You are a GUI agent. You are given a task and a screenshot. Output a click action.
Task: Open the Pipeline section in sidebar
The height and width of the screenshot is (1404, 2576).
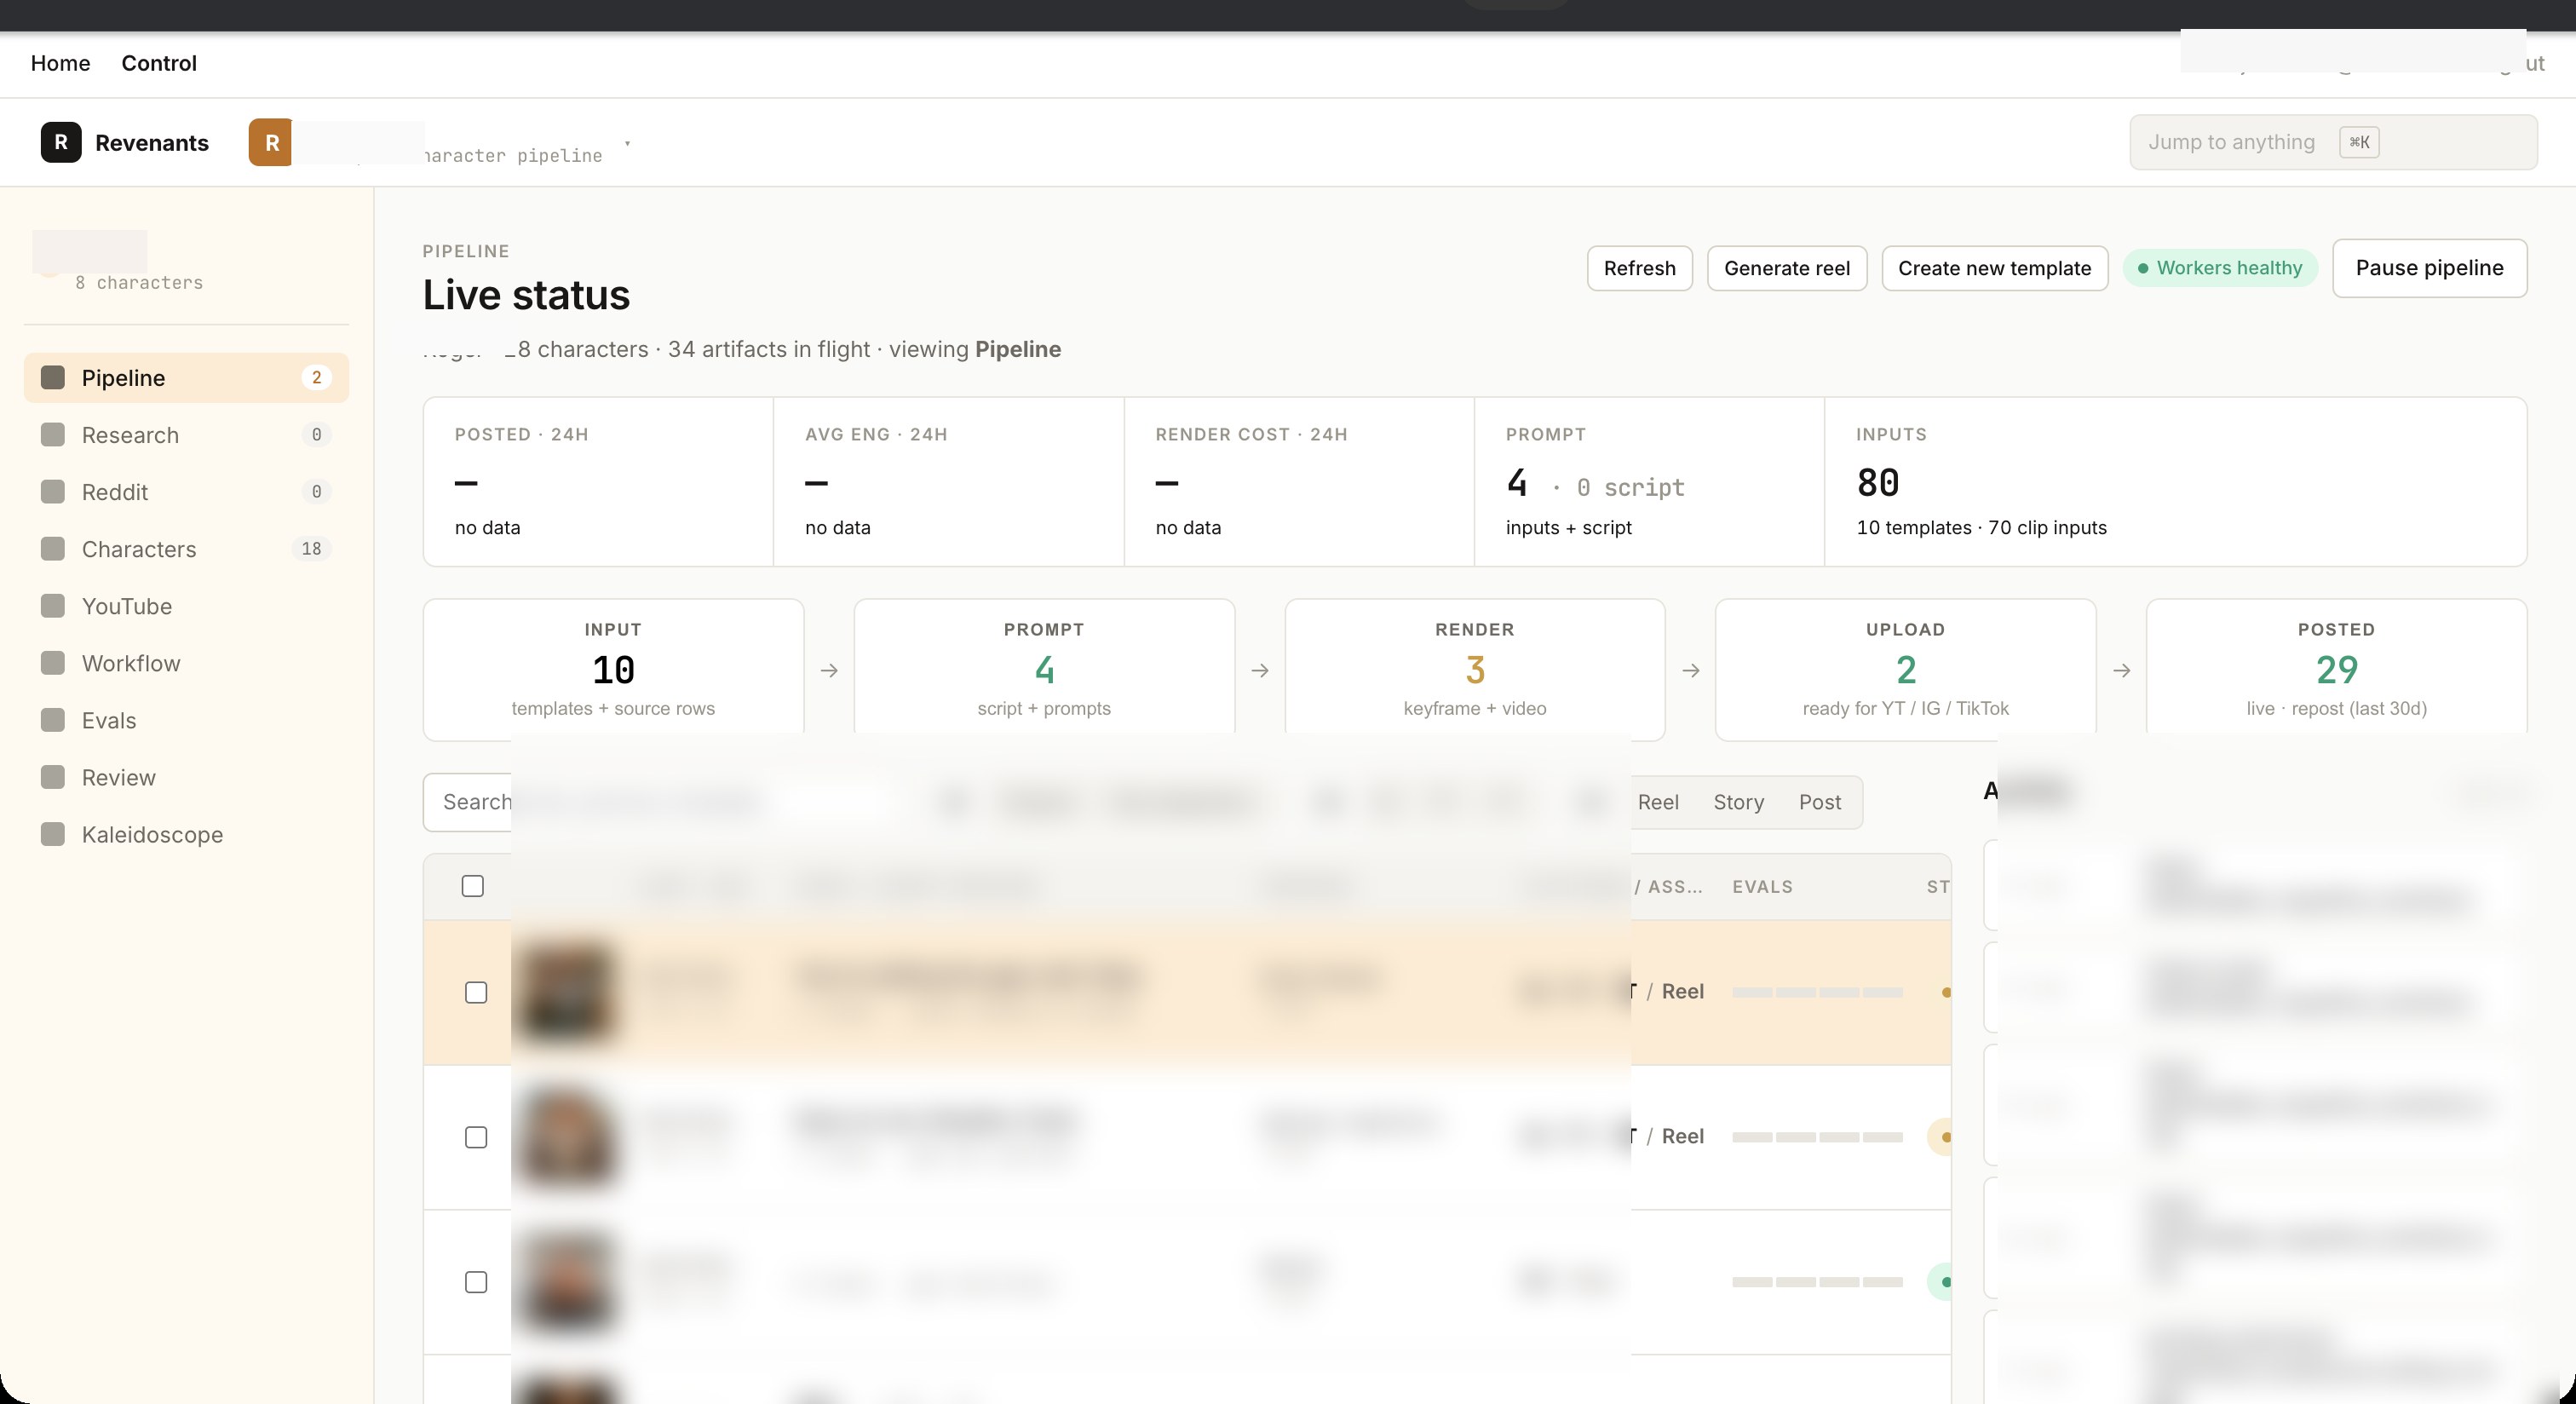pyautogui.click(x=186, y=377)
